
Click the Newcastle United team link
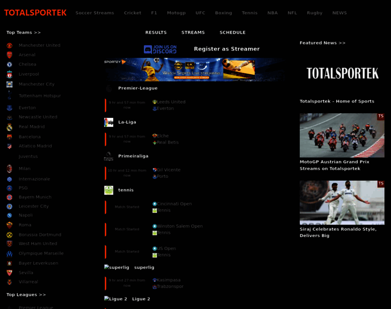click(38, 117)
